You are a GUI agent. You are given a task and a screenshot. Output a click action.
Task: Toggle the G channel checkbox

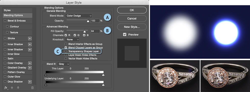click(x=75, y=35)
